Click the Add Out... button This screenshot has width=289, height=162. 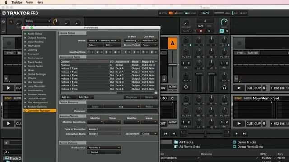pyautogui.click(x=85, y=97)
